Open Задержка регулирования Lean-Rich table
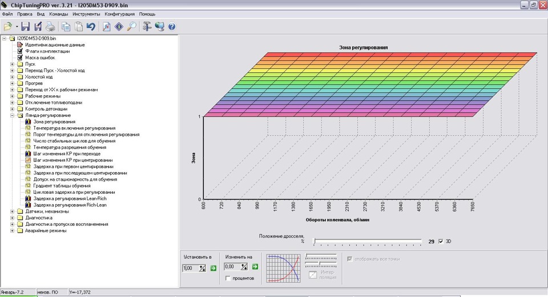 point(70,198)
